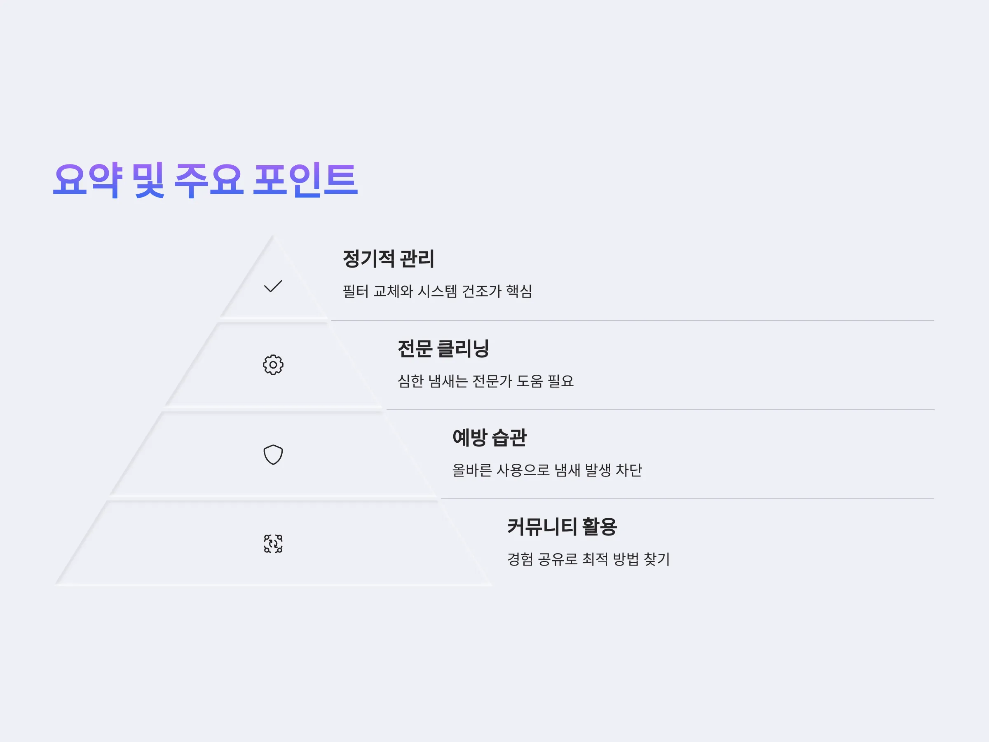Click the divider line below 정기적 관리 section

tap(632, 321)
